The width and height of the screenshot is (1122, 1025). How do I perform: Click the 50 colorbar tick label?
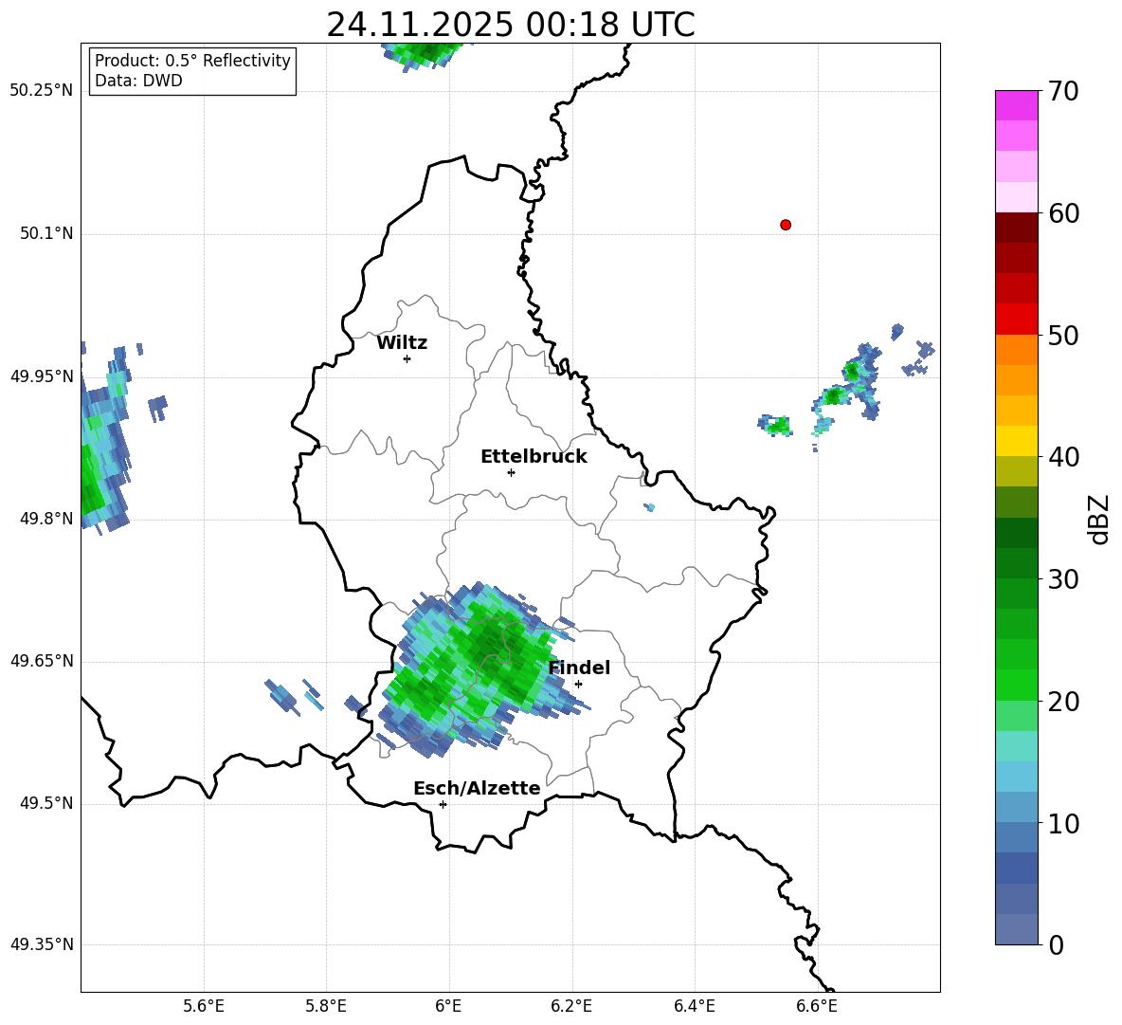tap(1063, 336)
